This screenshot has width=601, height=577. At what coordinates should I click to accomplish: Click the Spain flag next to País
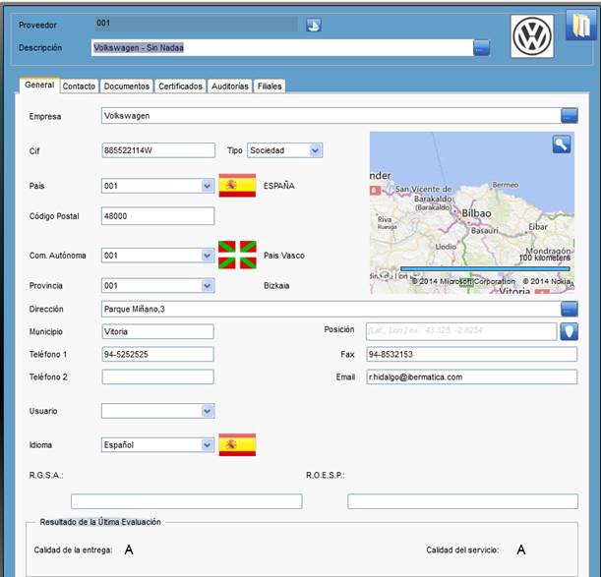click(237, 186)
